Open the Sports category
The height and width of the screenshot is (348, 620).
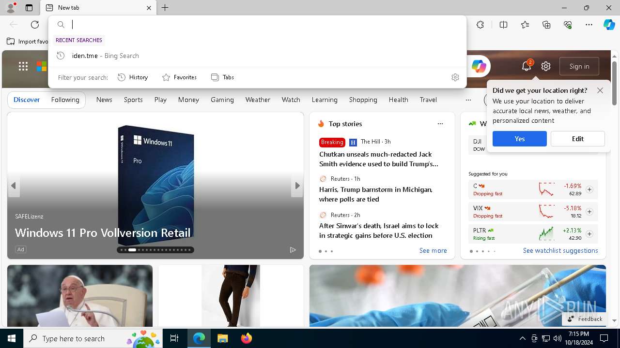(133, 100)
